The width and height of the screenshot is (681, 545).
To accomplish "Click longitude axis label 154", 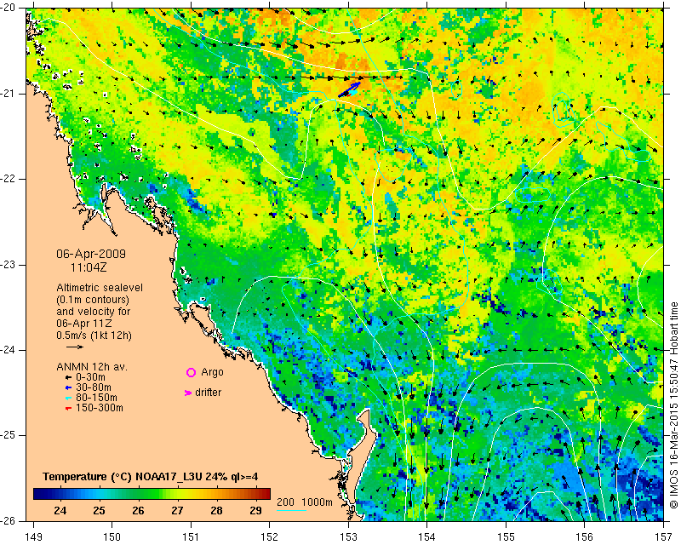I will (427, 537).
